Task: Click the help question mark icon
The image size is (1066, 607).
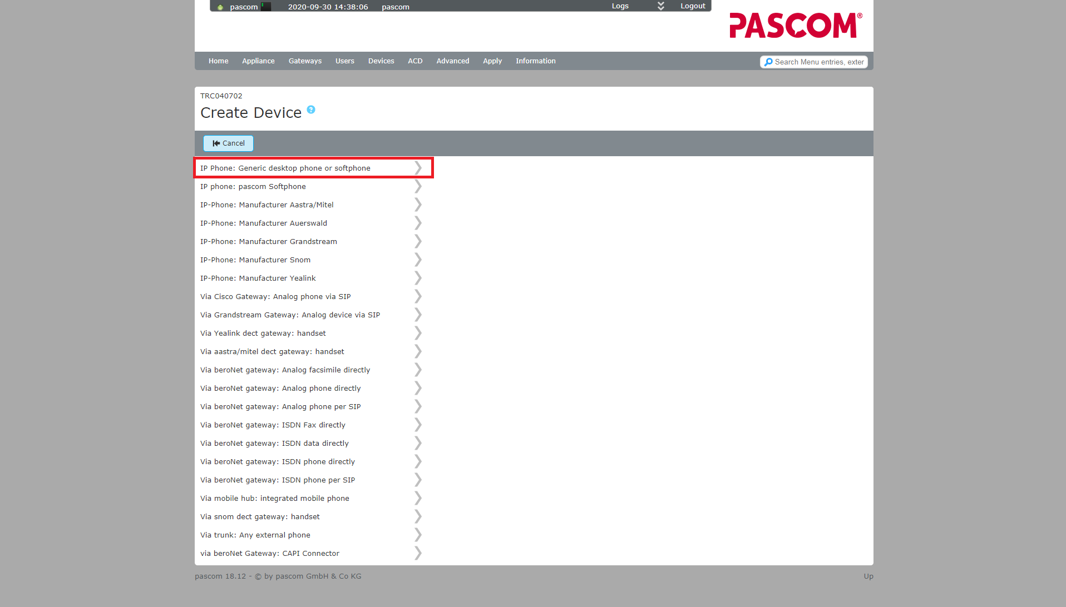Action: click(x=311, y=110)
